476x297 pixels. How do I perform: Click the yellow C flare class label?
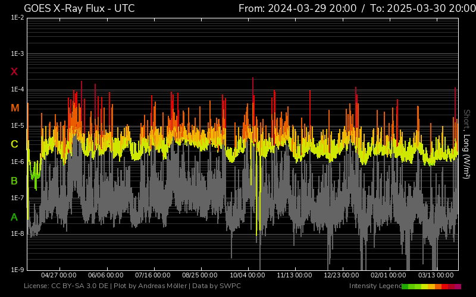click(x=14, y=144)
